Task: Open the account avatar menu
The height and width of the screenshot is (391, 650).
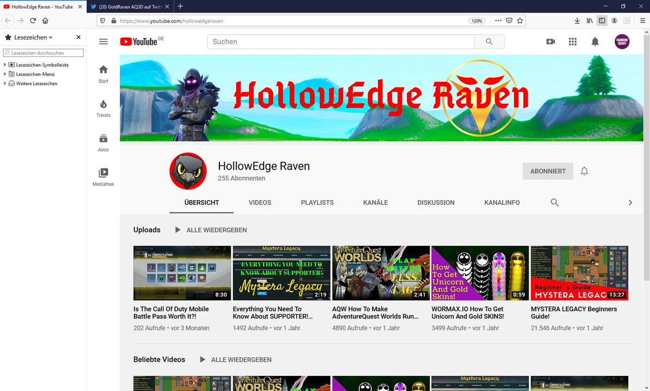Action: coord(622,42)
